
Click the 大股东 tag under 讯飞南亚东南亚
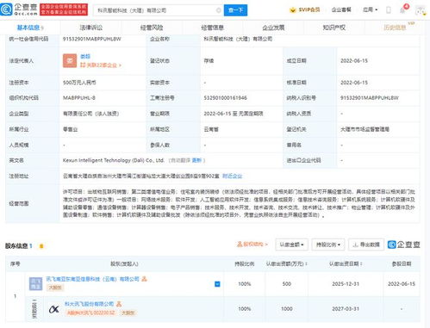pyautogui.click(x=55, y=288)
